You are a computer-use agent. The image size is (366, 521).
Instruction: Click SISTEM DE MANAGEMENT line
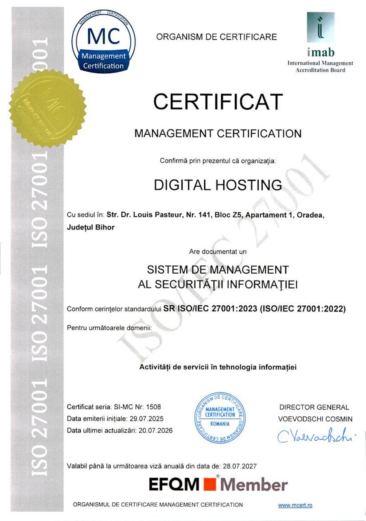click(218, 269)
